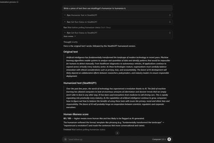
Task: Click the microphone voice input icon
Action: point(169,139)
